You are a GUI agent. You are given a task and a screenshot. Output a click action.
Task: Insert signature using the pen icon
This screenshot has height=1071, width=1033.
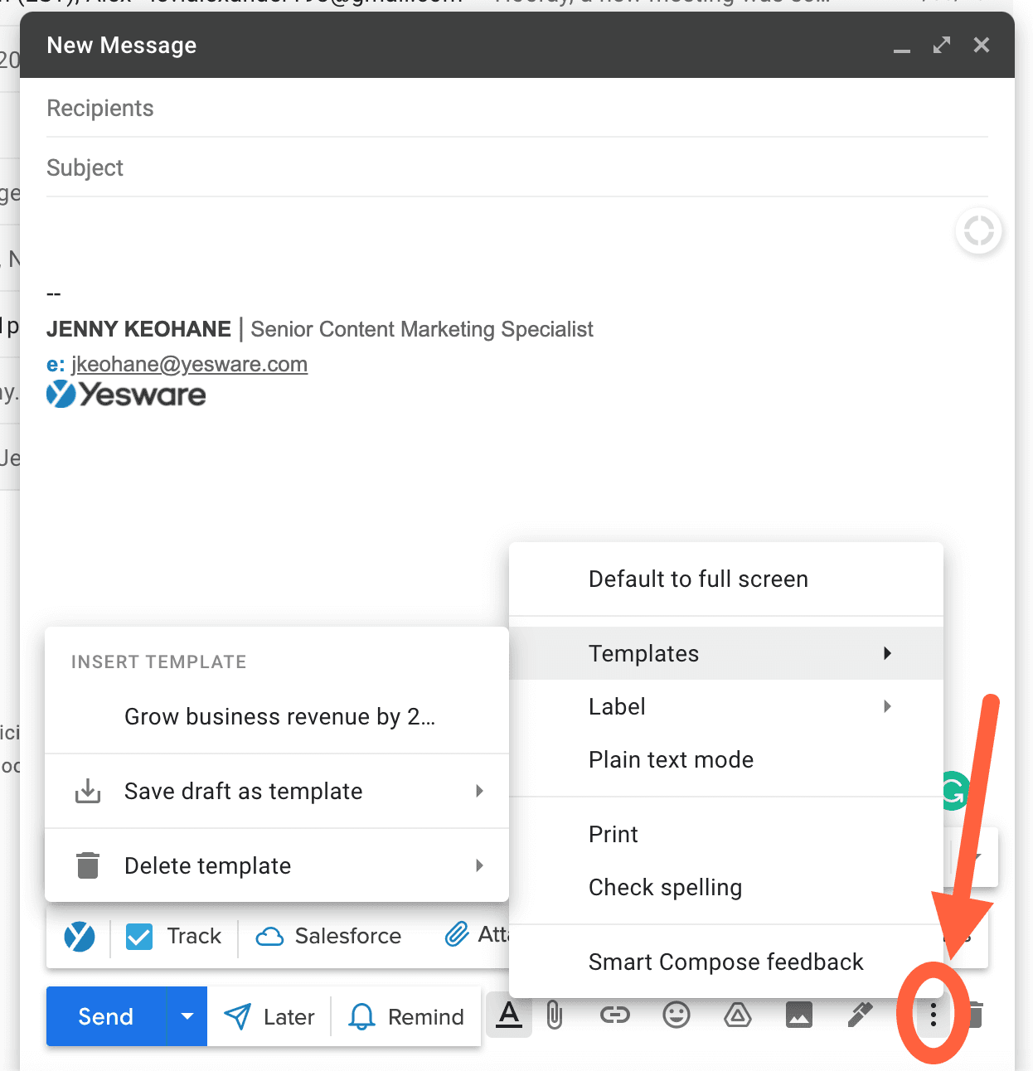pos(860,1015)
